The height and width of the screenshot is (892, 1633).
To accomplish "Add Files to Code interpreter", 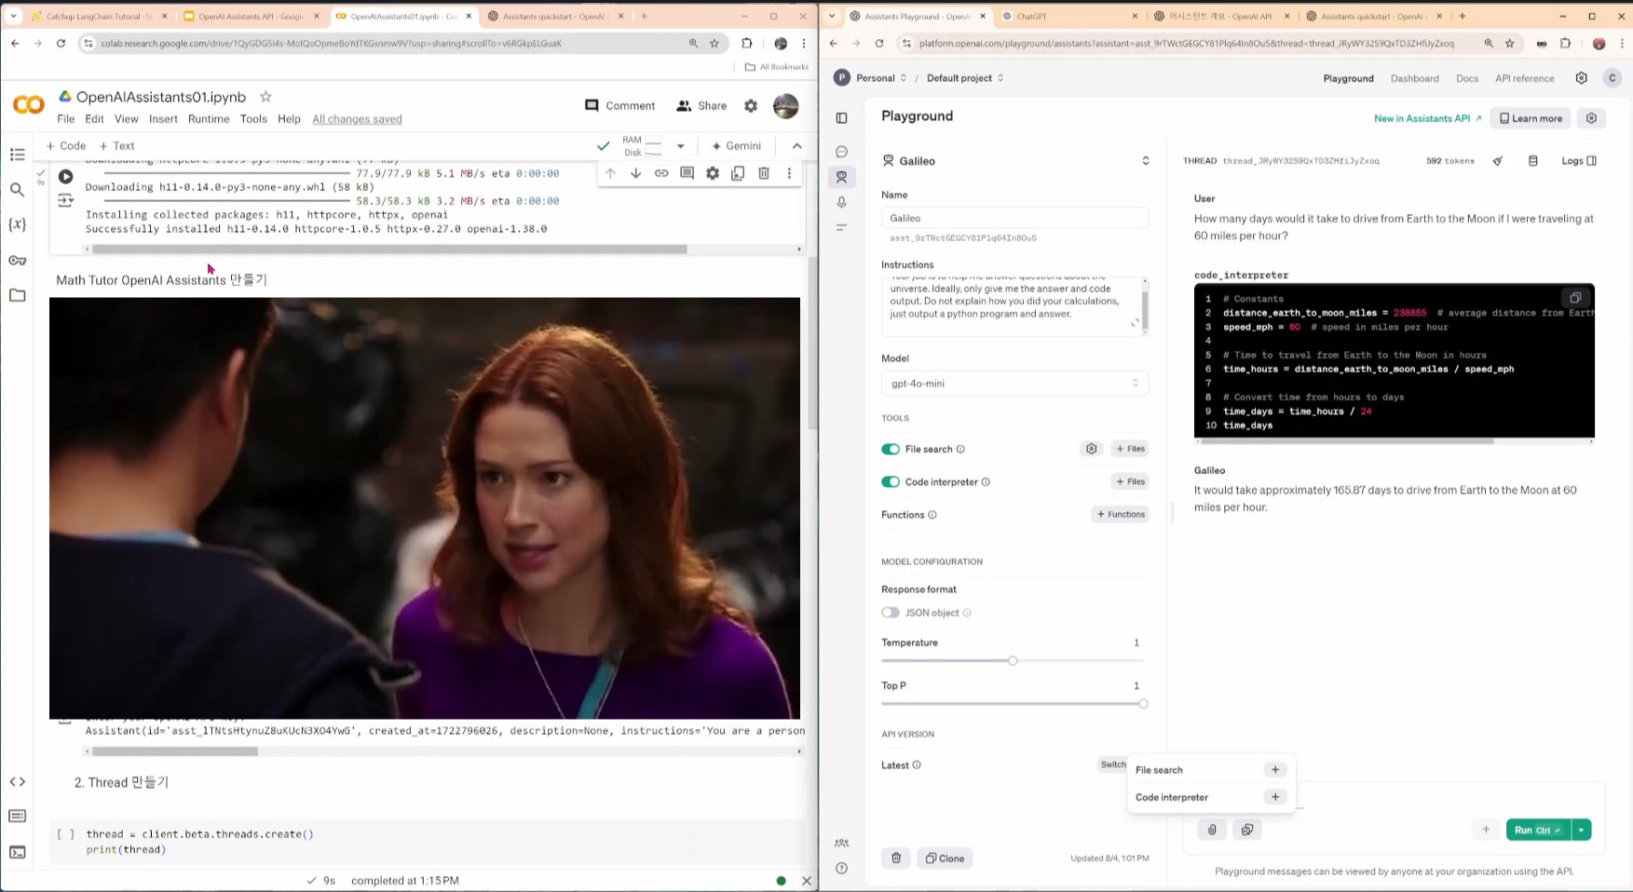I will pyautogui.click(x=1130, y=481).
